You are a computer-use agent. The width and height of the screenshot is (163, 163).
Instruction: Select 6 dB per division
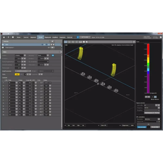(155, 97)
